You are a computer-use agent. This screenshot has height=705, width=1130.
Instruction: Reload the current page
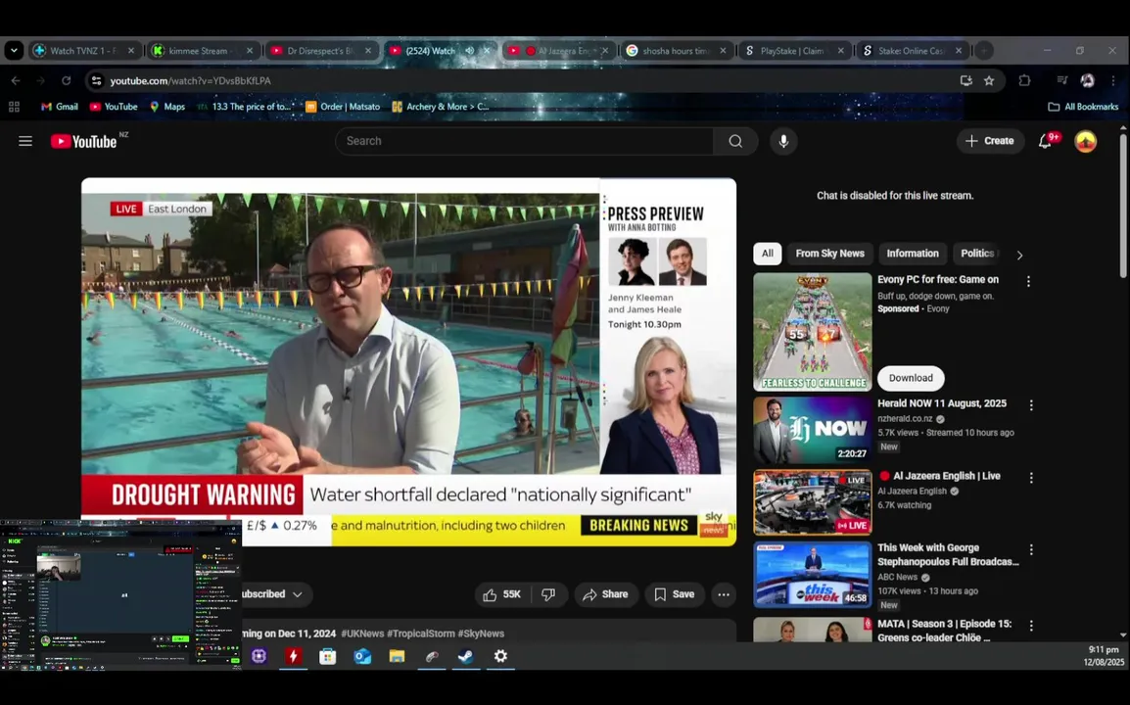click(67, 80)
